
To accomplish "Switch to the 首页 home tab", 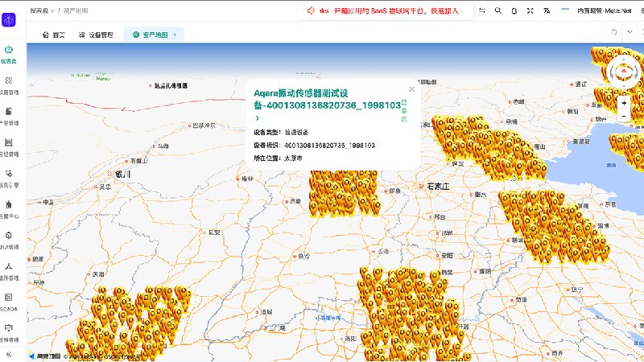I will pyautogui.click(x=54, y=35).
